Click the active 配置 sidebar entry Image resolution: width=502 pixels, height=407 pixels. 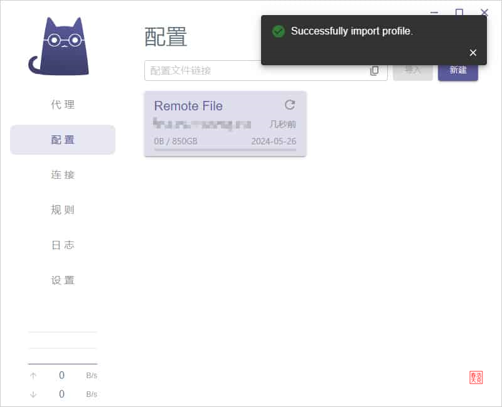pyautogui.click(x=63, y=140)
